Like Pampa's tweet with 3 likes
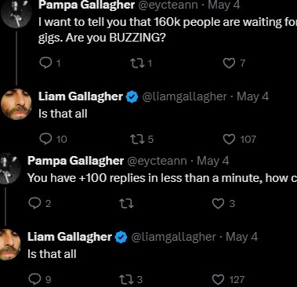This screenshot has width=297, height=287. coord(218,203)
